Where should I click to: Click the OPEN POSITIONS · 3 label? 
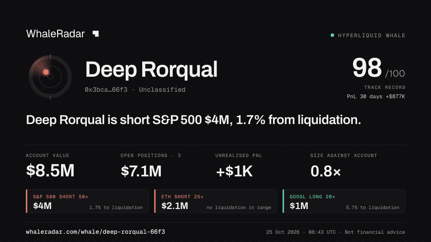(x=151, y=156)
